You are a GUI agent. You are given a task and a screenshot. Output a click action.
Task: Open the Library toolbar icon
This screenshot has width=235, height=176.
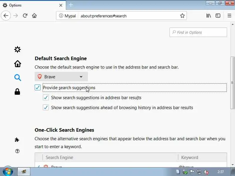coord(209,16)
